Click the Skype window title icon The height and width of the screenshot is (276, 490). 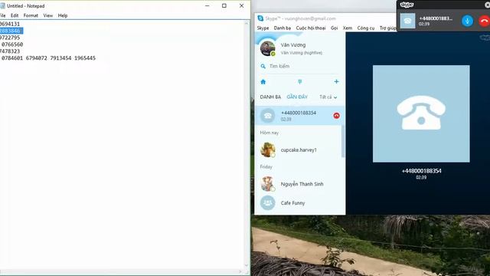tap(260, 18)
